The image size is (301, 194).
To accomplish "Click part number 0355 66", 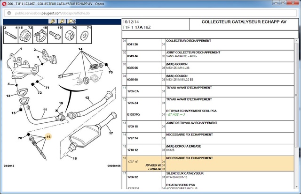I will [133, 68].
